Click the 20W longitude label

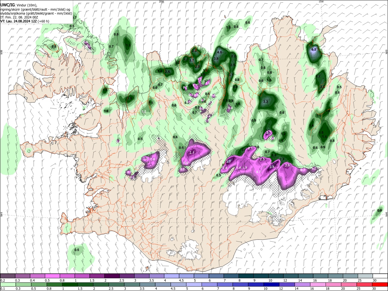(162, 2)
